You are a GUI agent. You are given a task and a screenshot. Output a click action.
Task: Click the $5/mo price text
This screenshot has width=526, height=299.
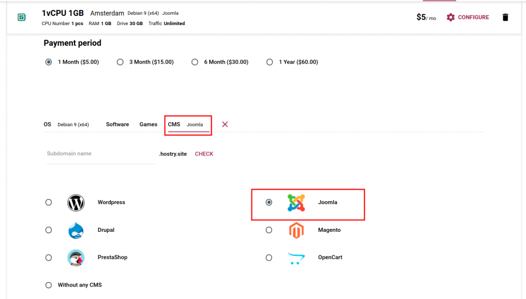tap(426, 17)
